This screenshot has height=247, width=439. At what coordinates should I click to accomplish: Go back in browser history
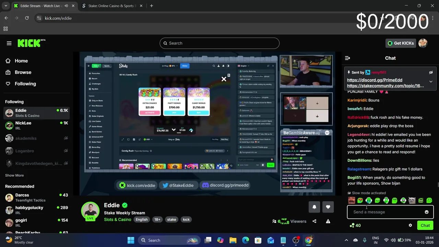[6, 18]
